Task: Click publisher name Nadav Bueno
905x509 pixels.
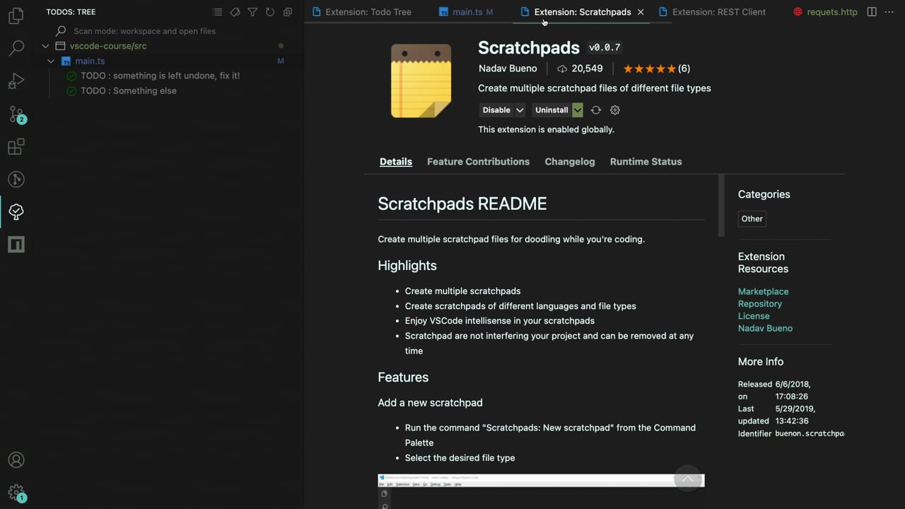Action: coord(508,69)
